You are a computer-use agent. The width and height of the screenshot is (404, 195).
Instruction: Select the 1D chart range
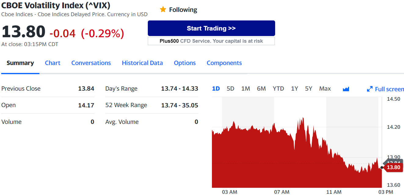[216, 88]
